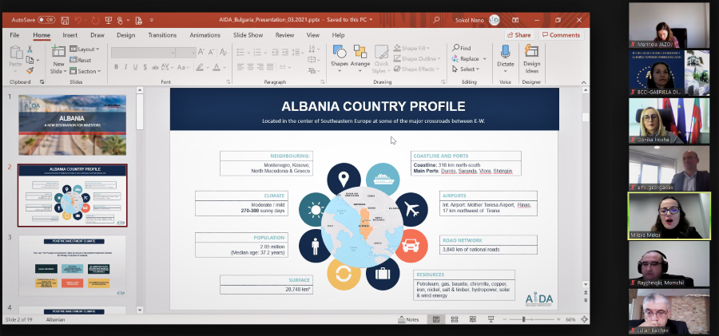Viewport: 719px width, 336px height.
Task: Click the Share button
Action: [519, 35]
